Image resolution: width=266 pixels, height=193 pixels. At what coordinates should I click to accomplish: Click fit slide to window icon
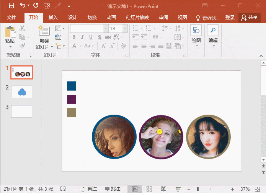(257, 189)
